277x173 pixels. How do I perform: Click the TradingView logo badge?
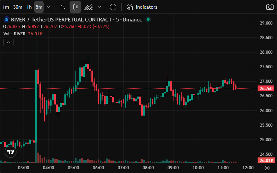pos(11,152)
